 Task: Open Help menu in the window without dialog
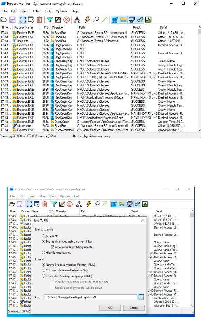pos(75,11)
